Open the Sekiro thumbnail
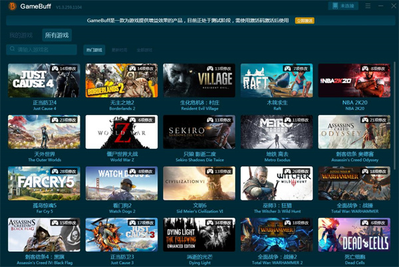 pyautogui.click(x=199, y=132)
